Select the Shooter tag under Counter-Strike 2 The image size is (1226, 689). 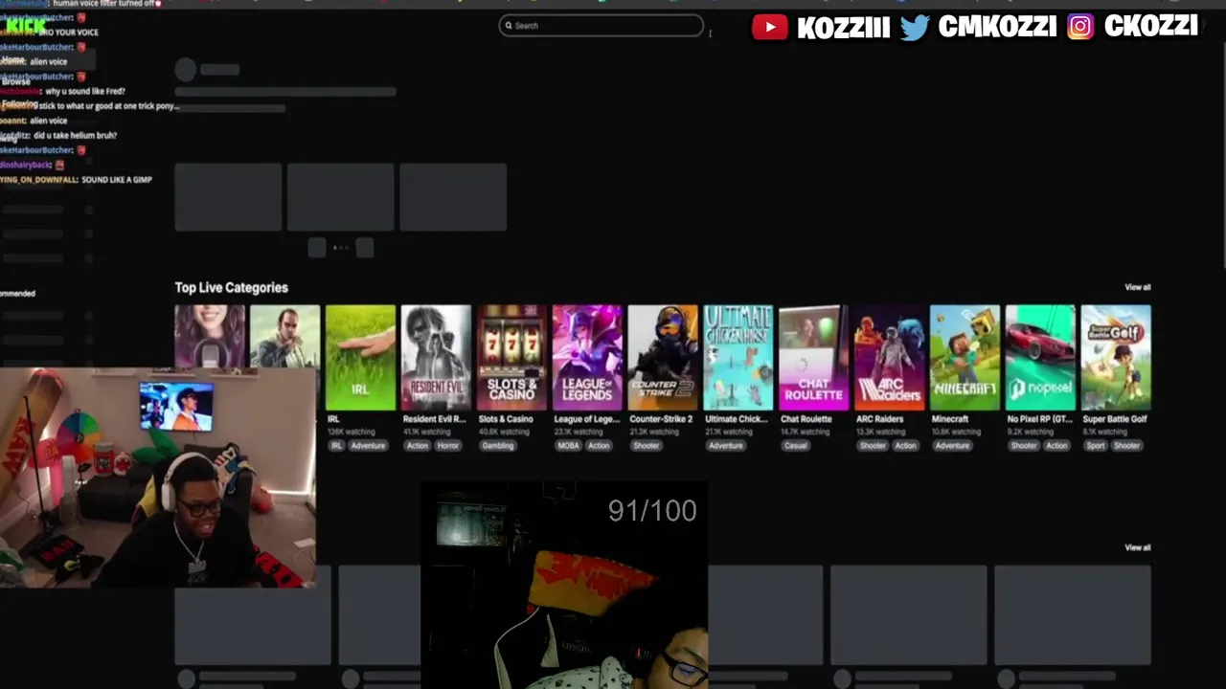tap(647, 446)
